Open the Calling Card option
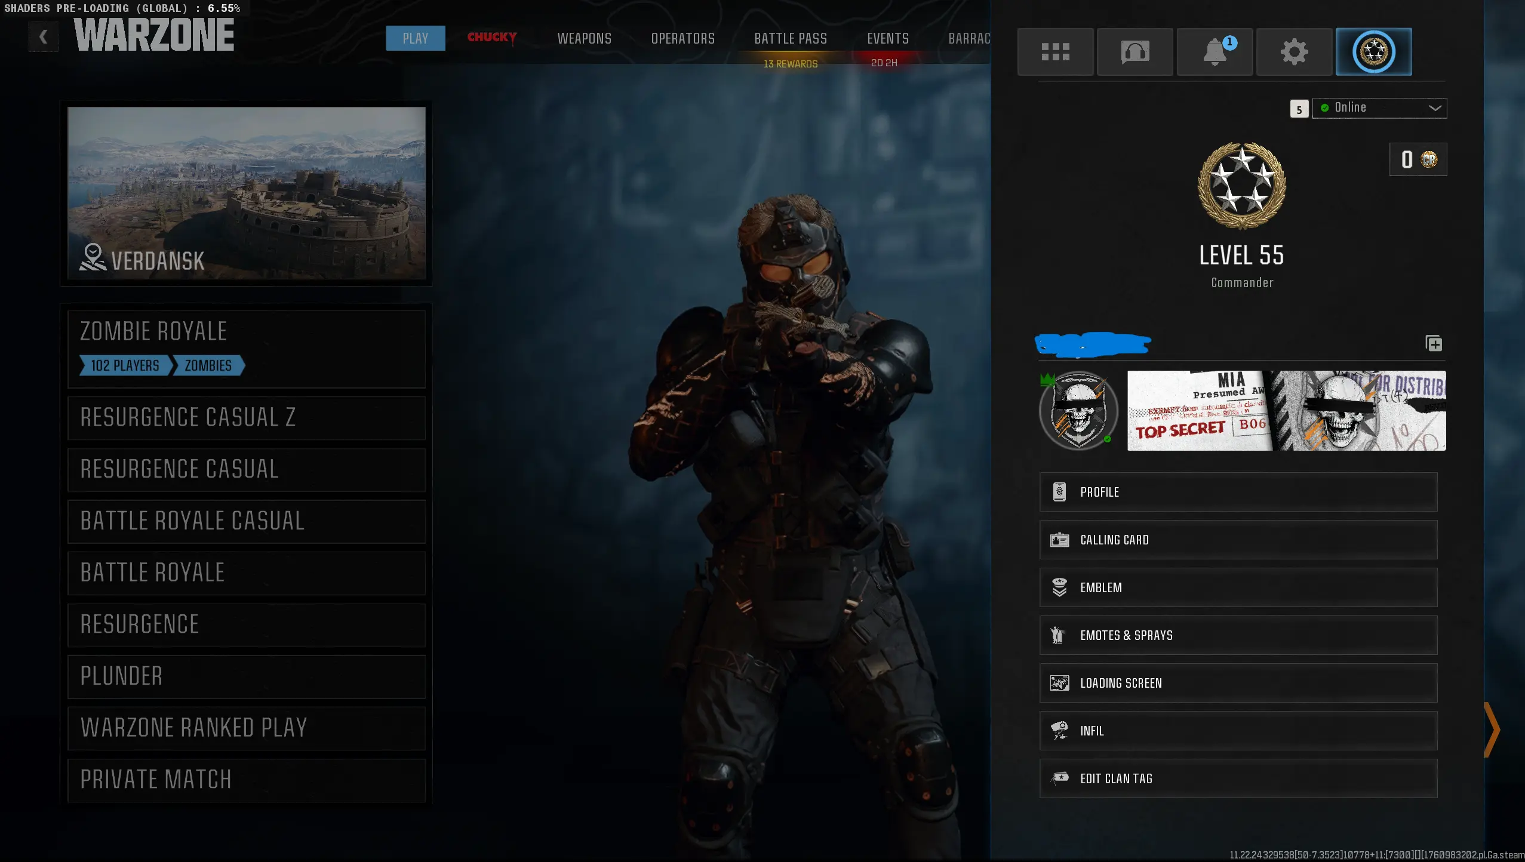 pos(1238,540)
